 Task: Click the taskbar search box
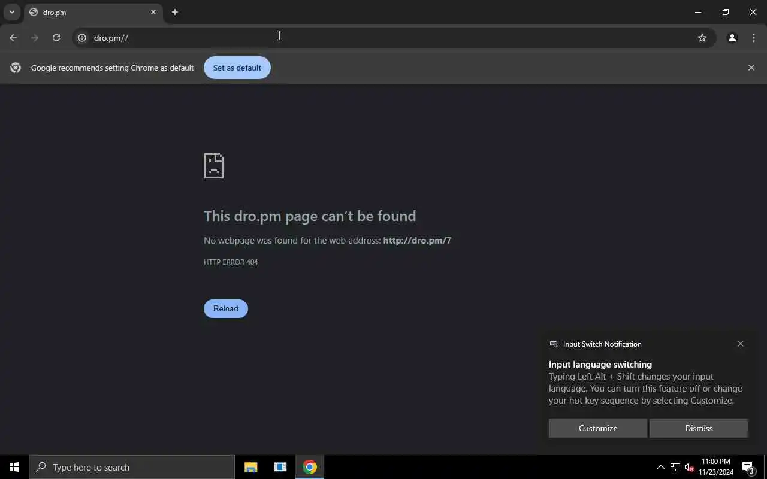coord(132,467)
